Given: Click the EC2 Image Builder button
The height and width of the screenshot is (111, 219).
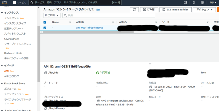Looking at the screenshot, I should click(x=175, y=10).
